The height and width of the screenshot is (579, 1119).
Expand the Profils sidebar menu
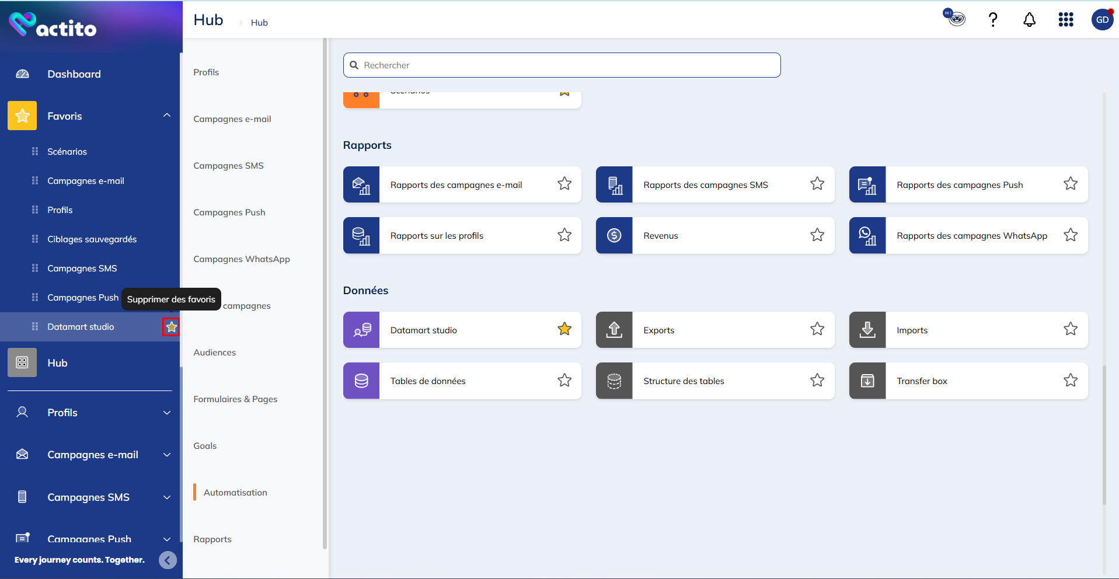[x=167, y=413]
